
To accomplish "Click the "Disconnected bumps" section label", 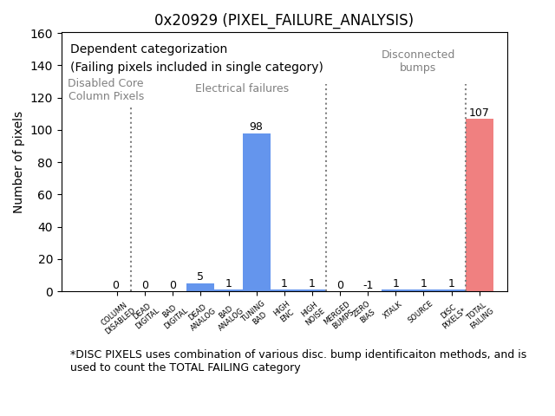I will tap(418, 62).
